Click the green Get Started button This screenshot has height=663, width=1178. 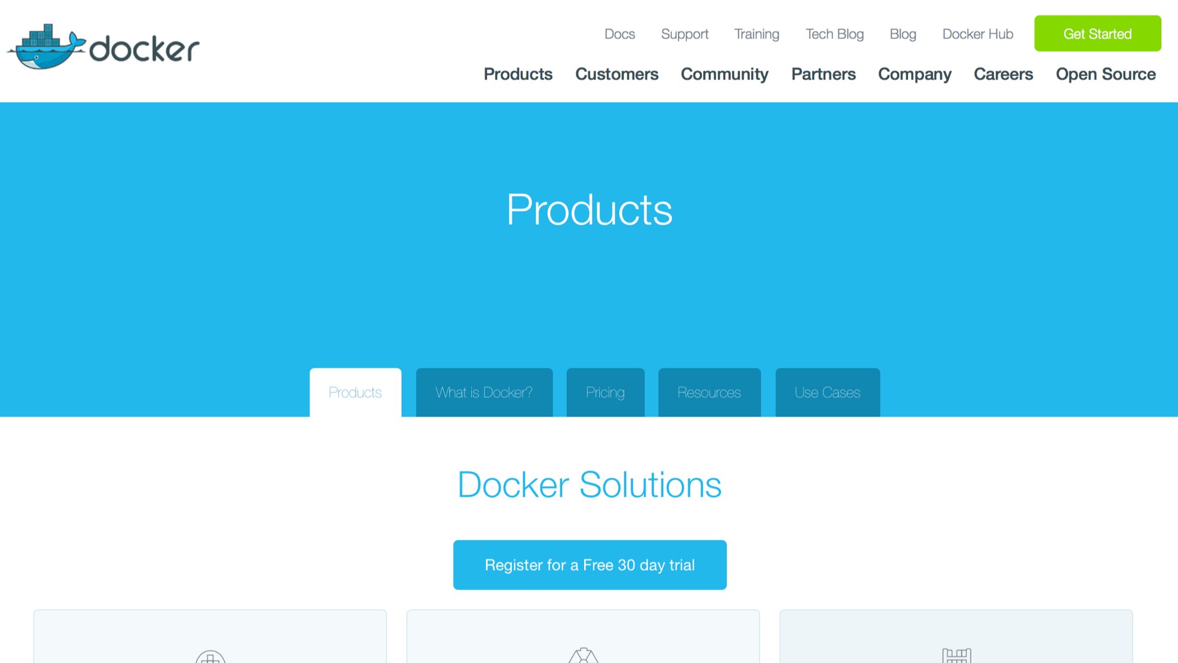point(1098,34)
